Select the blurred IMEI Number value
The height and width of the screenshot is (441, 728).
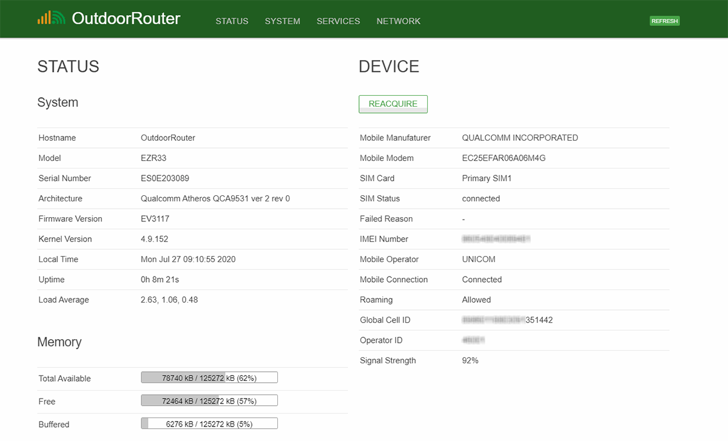496,239
